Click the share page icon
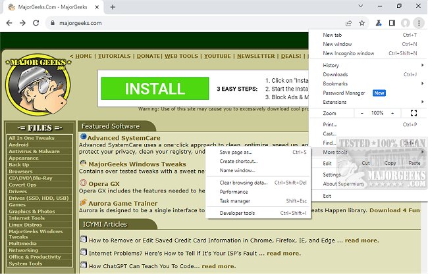 (x=348, y=22)
